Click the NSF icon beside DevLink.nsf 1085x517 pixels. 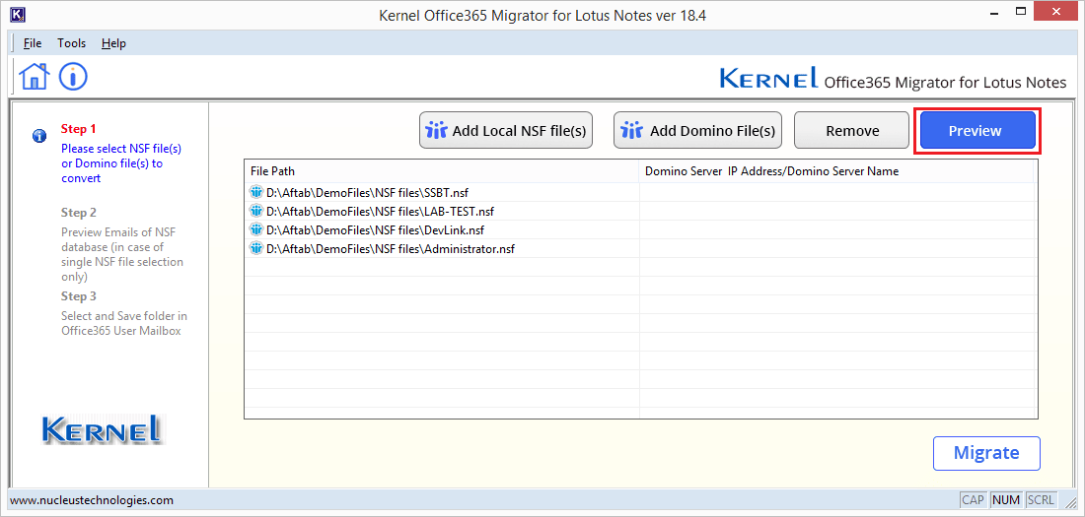256,229
